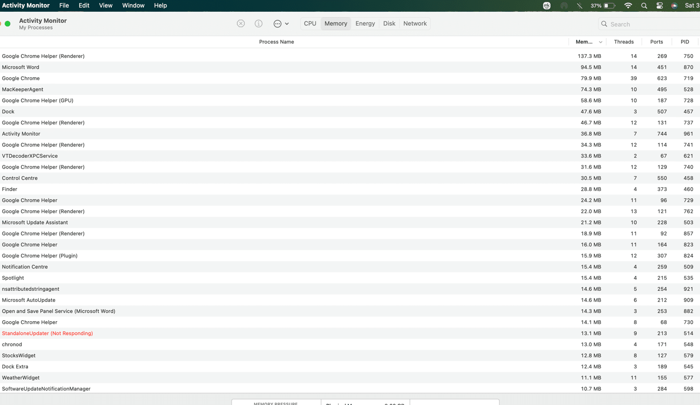Open the Window menu
Image resolution: width=700 pixels, height=405 pixels.
[133, 6]
